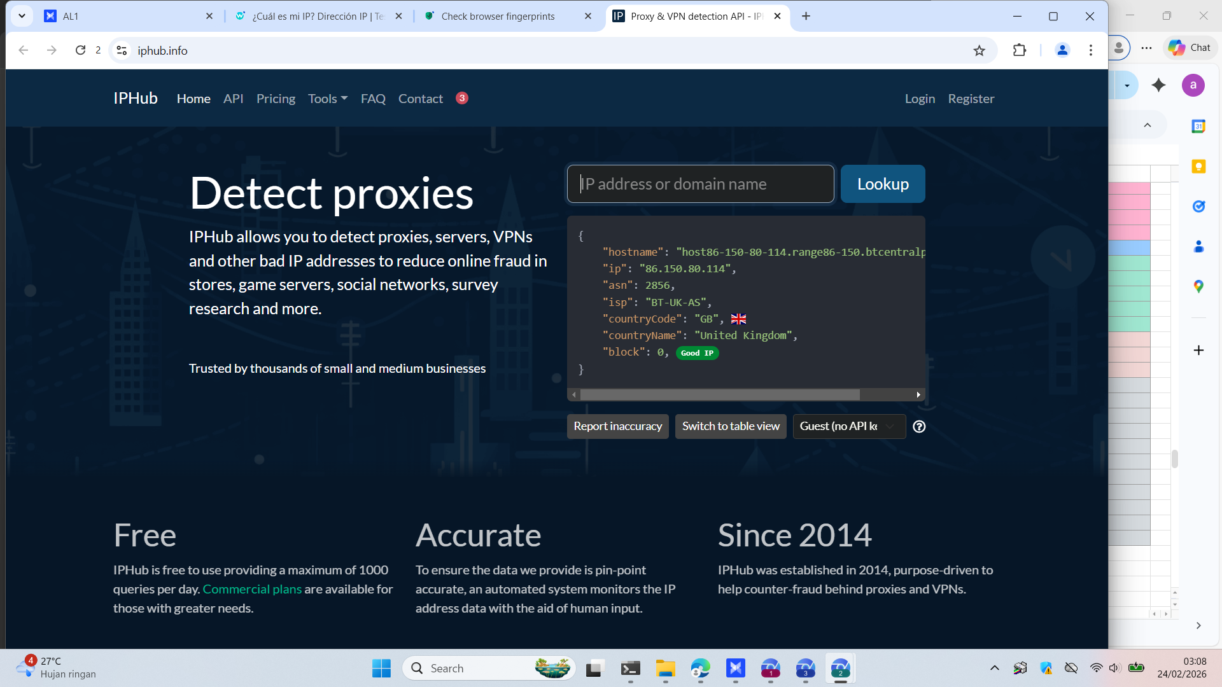The width and height of the screenshot is (1222, 687).
Task: Bookmark this page with star icon
Action: [x=979, y=50]
